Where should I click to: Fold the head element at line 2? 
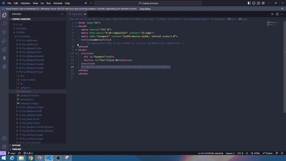click(76, 26)
